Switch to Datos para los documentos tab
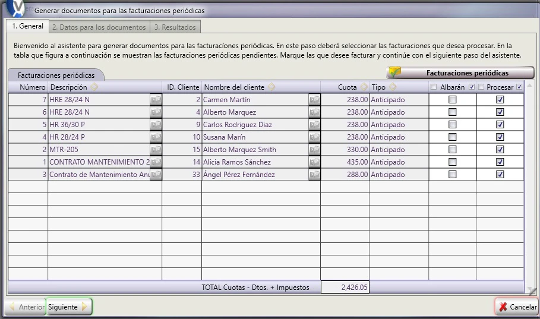 [99, 27]
